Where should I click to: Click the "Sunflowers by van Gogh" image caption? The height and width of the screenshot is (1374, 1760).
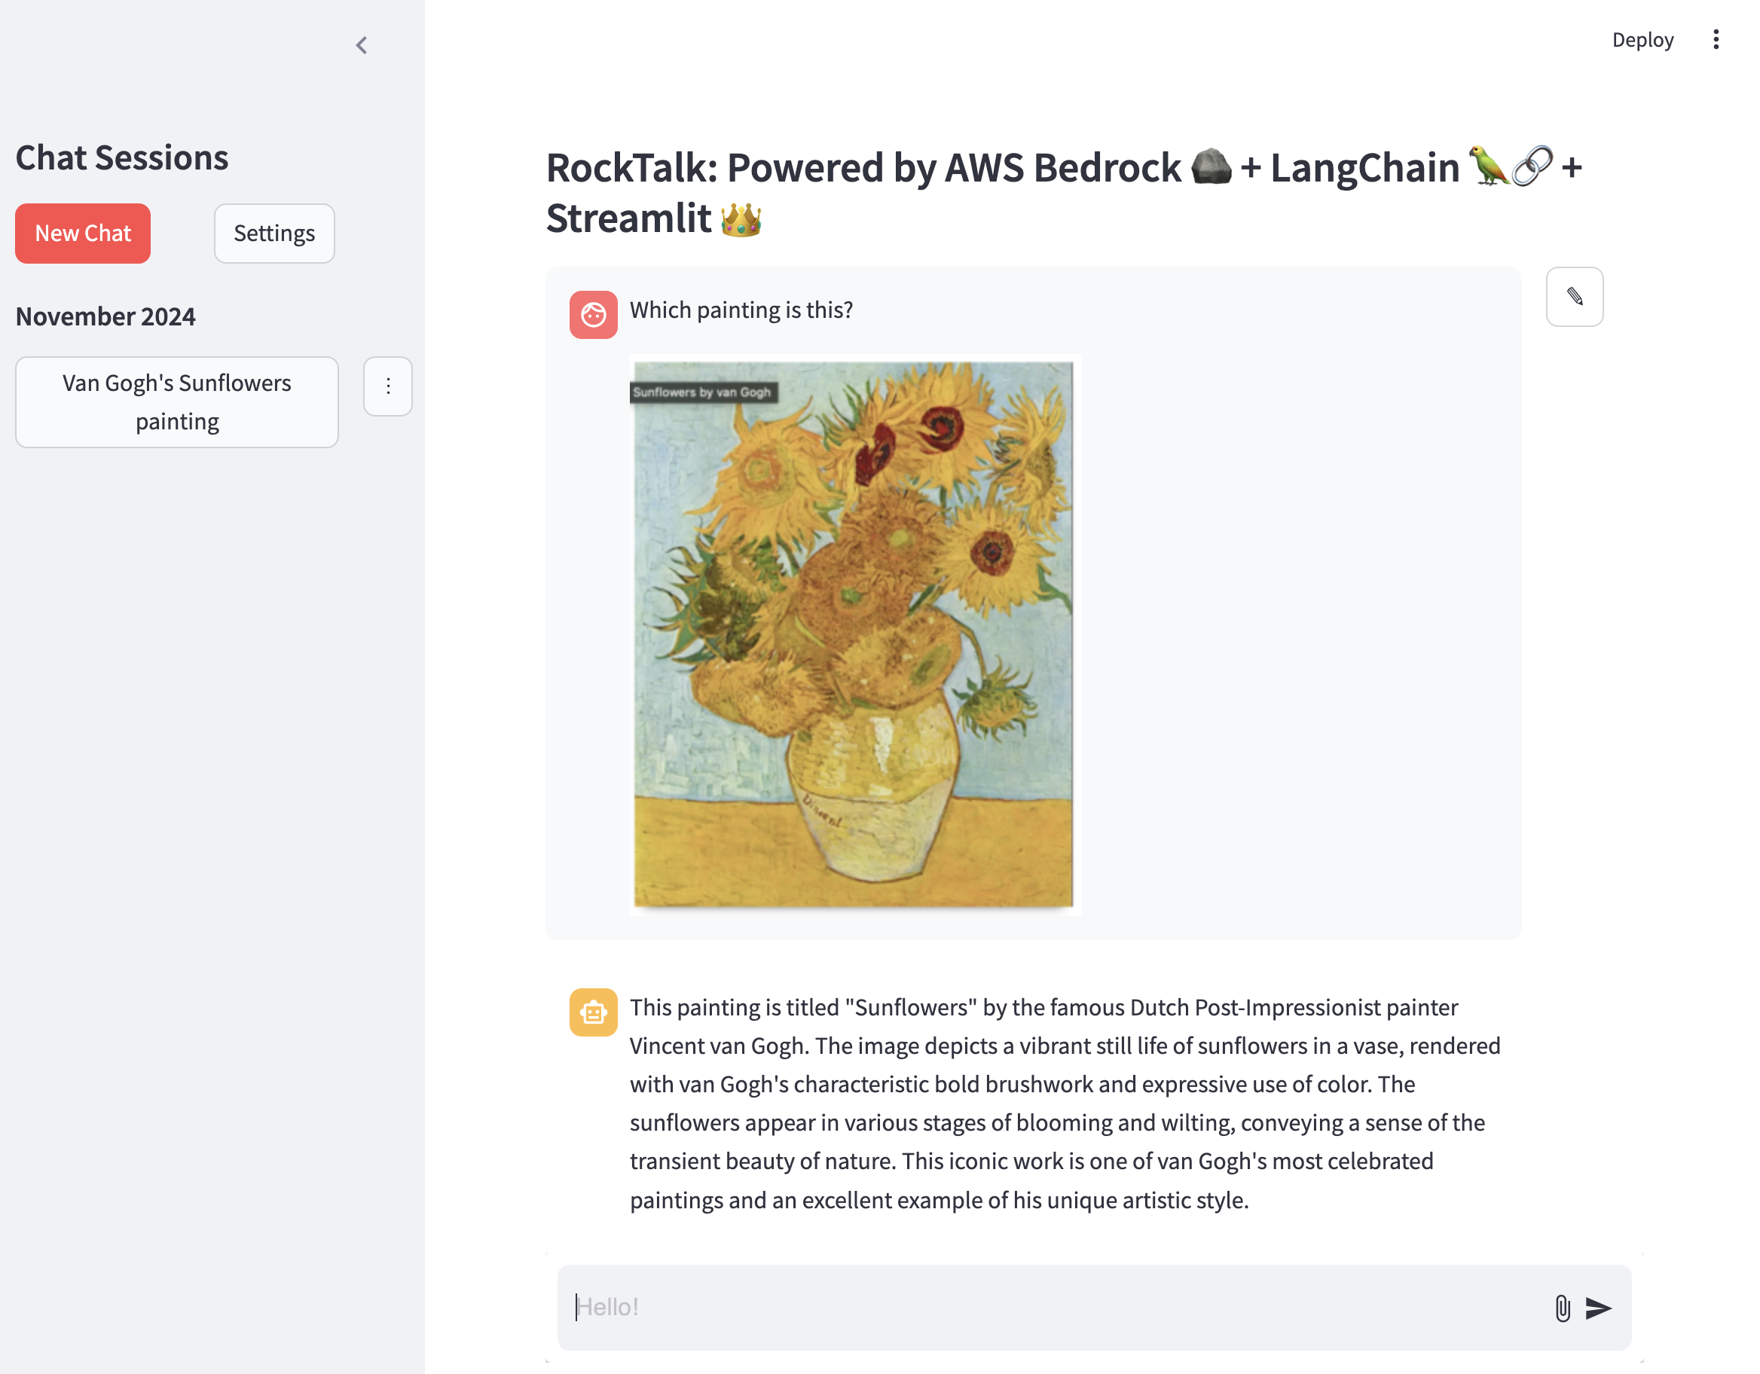(x=702, y=392)
